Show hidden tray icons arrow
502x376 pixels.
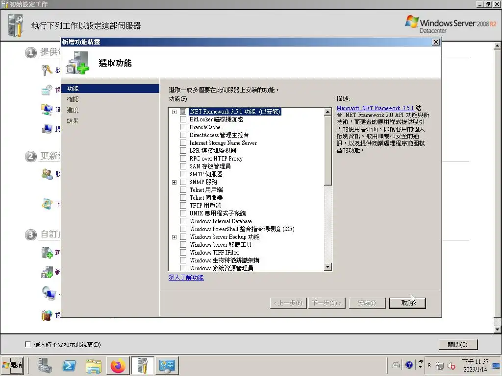(x=429, y=365)
